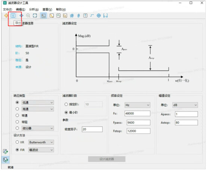
Task: Click the Export (导出) toolbar icon
Action: click(x=13, y=16)
